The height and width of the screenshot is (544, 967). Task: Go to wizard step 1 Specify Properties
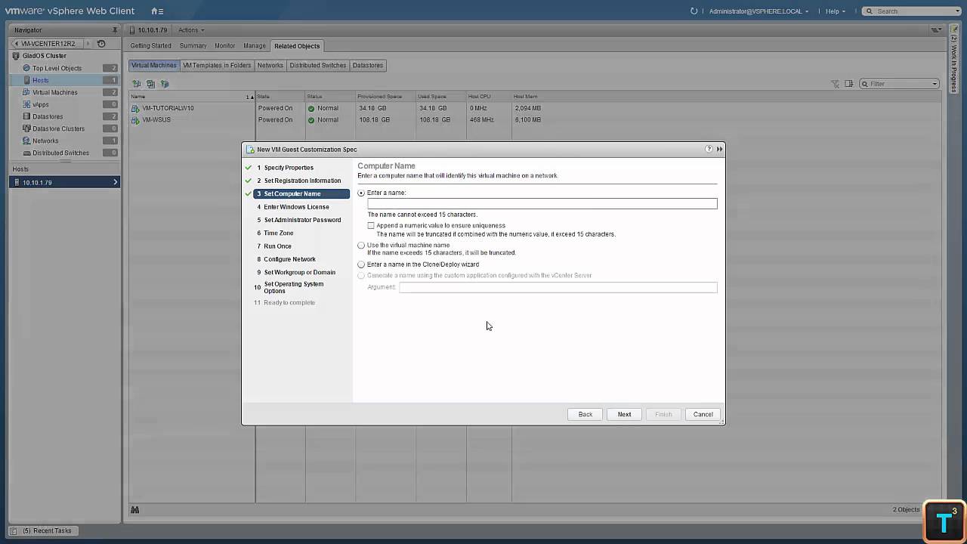point(289,168)
